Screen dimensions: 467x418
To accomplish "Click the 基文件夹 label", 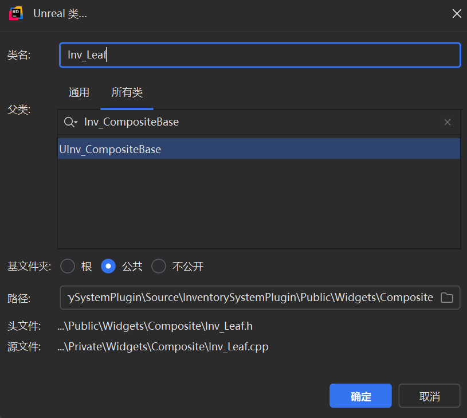I will [x=29, y=266].
